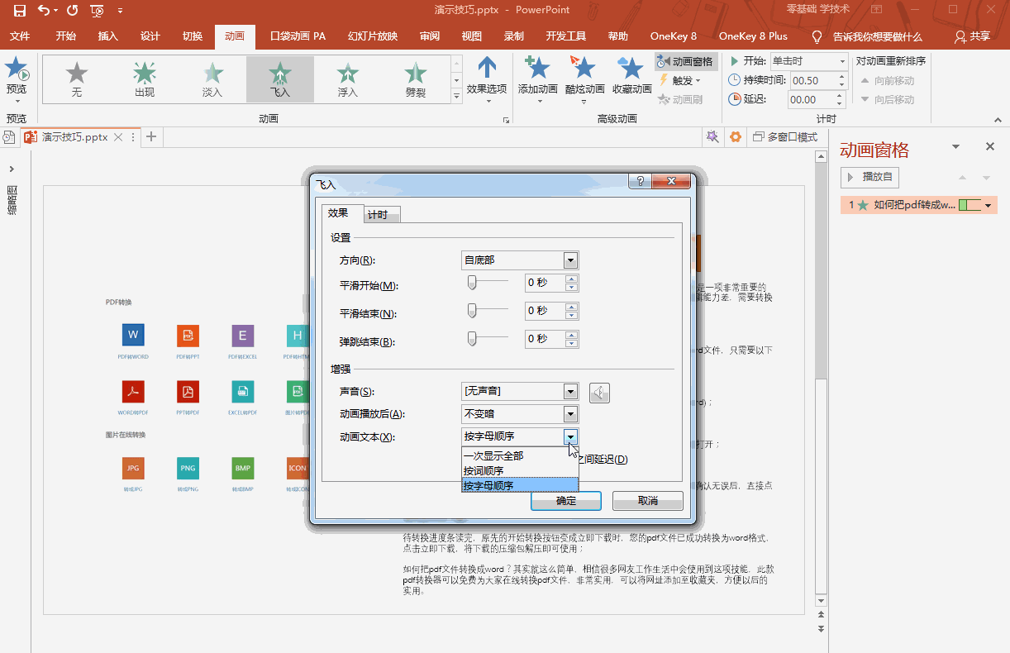Select the 效果 tab in the dialog
Image resolution: width=1010 pixels, height=653 pixels.
pyautogui.click(x=338, y=213)
